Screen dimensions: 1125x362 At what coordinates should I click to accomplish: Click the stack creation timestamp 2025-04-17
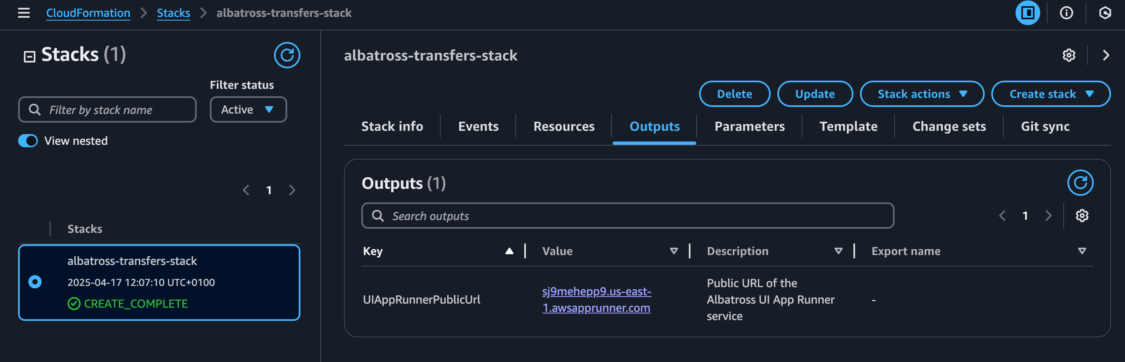coord(141,283)
